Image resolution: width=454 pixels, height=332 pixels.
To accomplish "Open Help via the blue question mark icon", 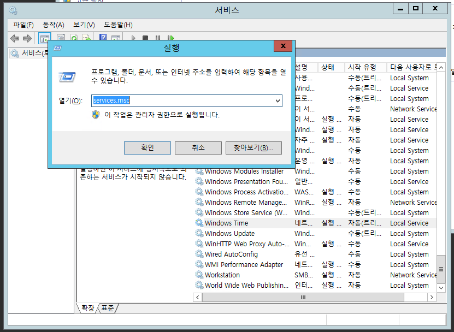I will 103,37.
